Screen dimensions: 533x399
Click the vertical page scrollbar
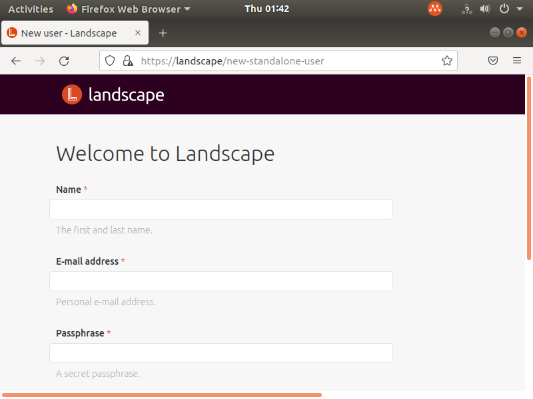(528, 169)
